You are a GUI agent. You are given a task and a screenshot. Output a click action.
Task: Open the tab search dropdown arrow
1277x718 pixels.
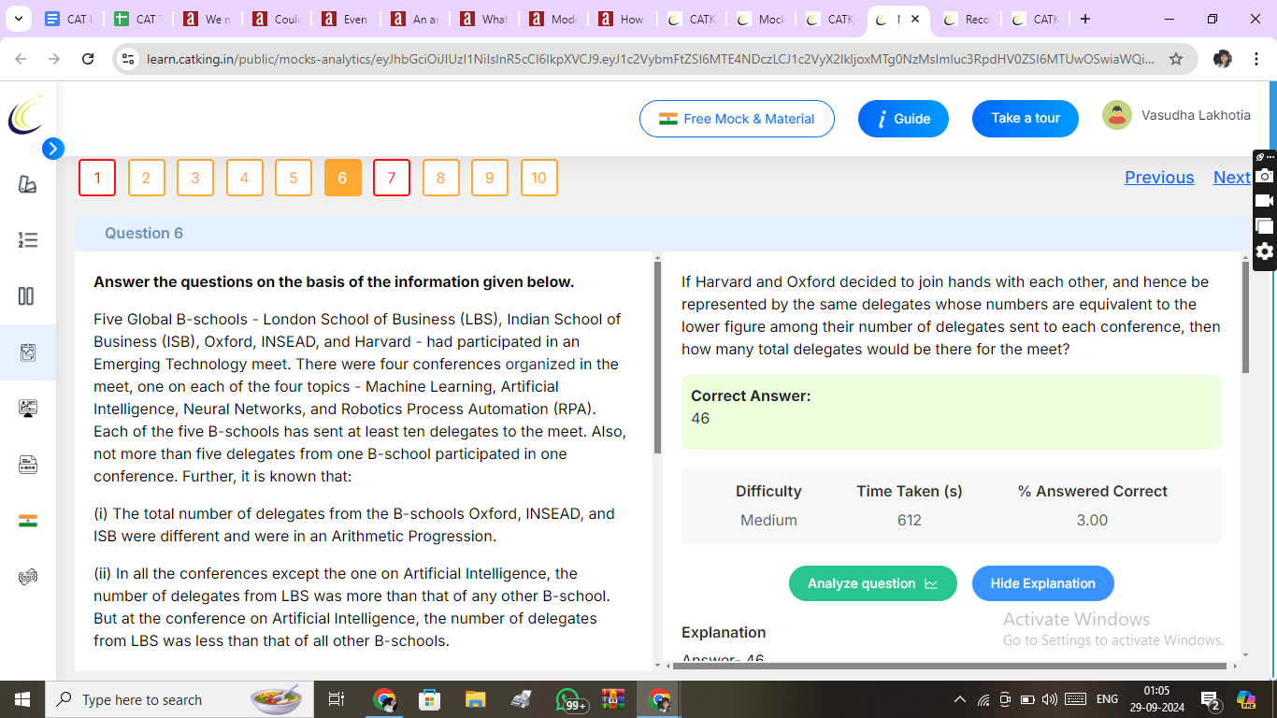(19, 19)
